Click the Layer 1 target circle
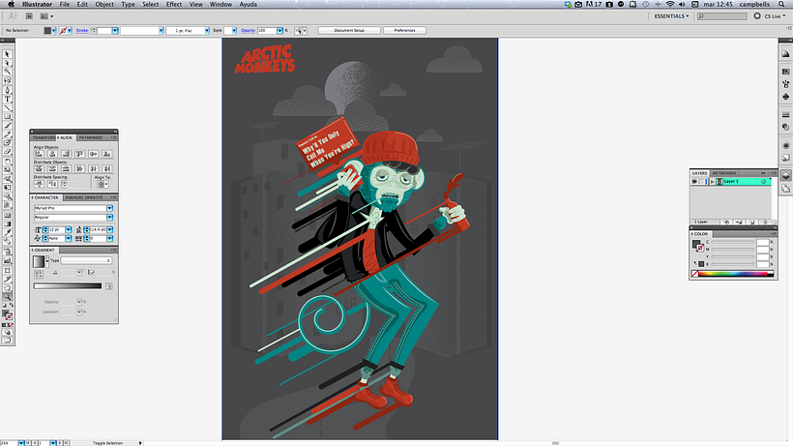Screen dimensions: 793x446 (x=763, y=181)
